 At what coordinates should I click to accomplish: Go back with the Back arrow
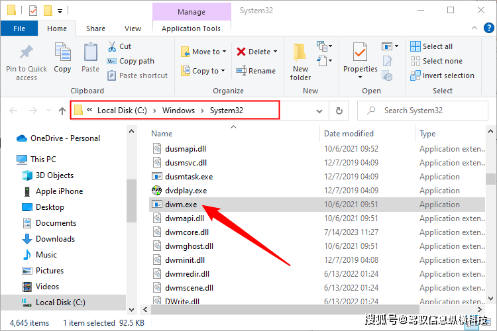tap(13, 111)
